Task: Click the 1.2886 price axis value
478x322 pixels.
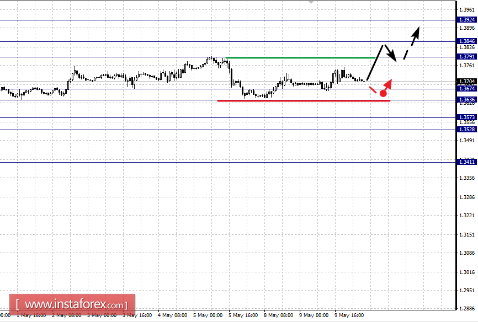Action: (x=467, y=309)
